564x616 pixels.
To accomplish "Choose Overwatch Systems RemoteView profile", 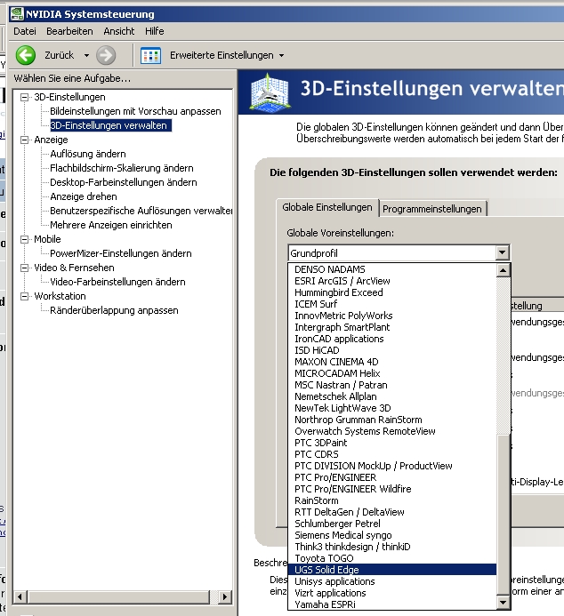I will click(x=392, y=431).
